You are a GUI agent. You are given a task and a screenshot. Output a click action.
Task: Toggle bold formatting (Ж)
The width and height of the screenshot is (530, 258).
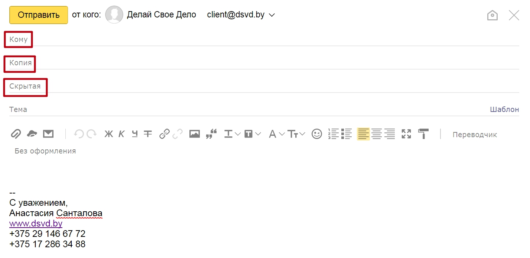click(x=108, y=134)
